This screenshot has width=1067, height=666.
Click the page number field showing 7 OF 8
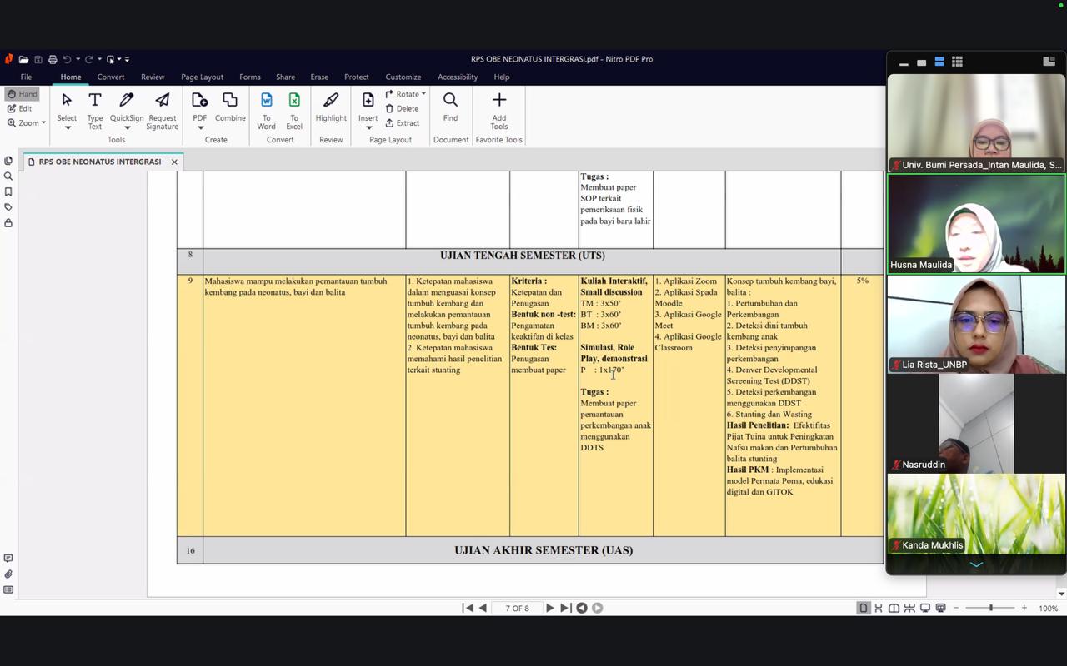click(x=517, y=608)
